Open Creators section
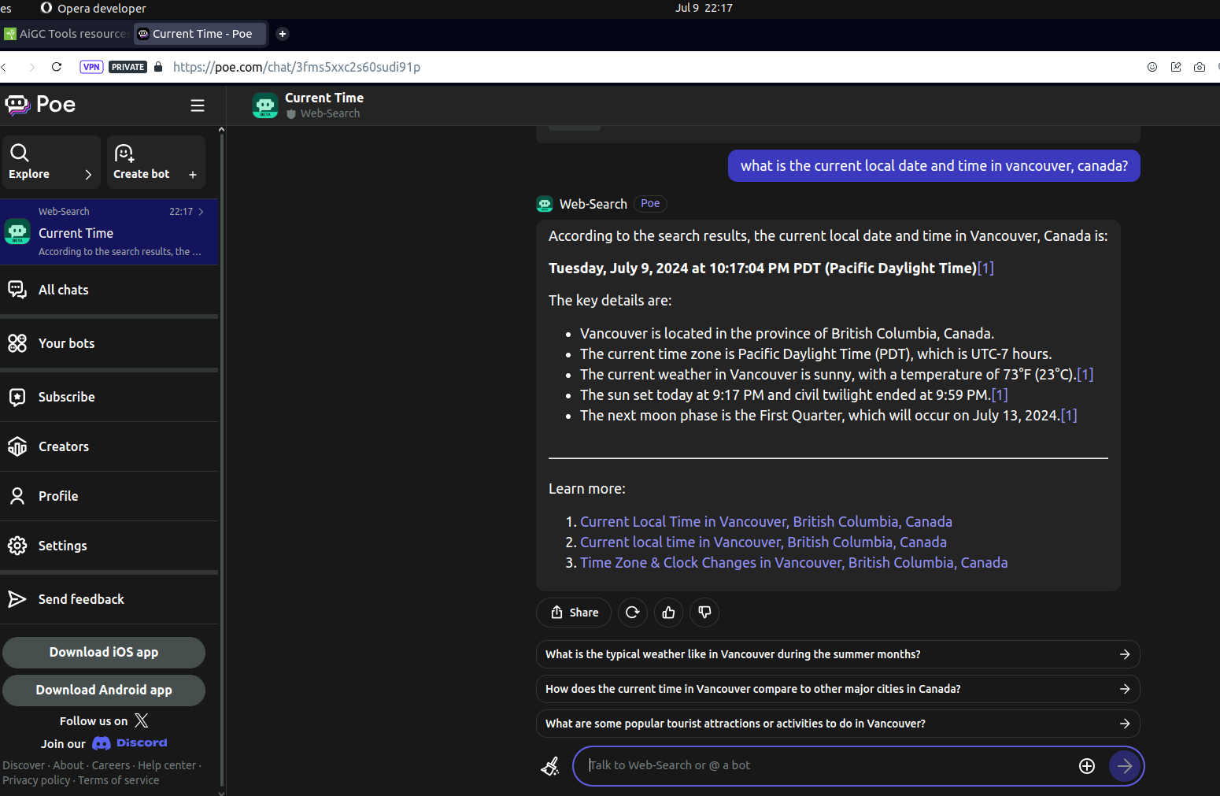 click(109, 446)
